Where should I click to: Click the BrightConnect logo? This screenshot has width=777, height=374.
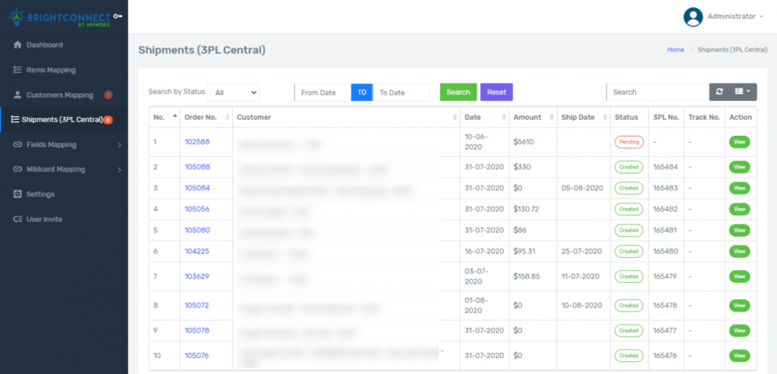point(58,18)
